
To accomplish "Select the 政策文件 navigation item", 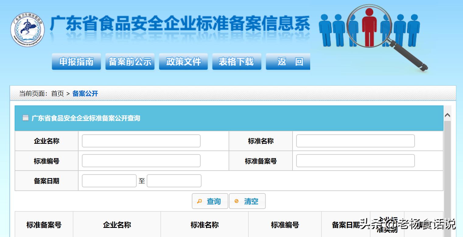I will coord(183,61).
